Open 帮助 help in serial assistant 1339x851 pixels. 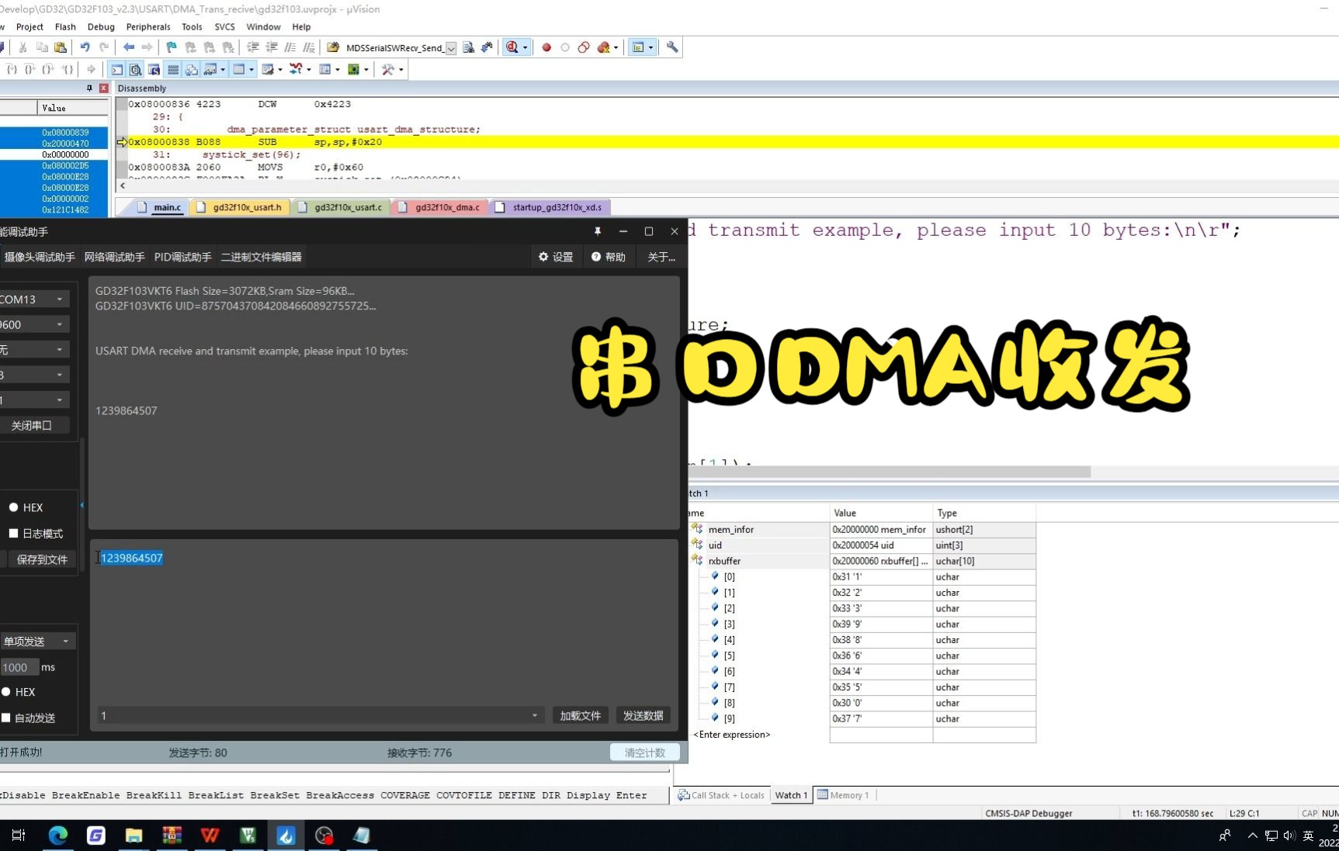609,257
